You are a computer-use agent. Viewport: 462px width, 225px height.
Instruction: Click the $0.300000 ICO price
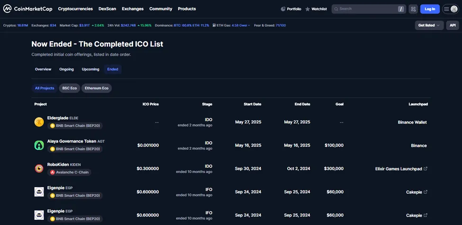coord(148,169)
